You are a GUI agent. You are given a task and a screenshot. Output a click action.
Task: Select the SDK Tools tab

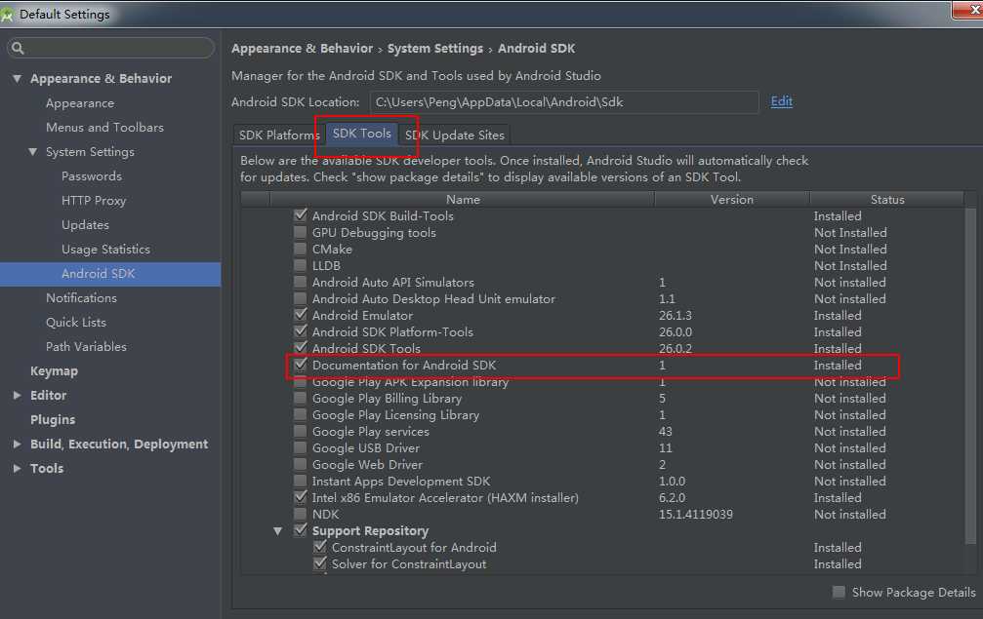click(x=362, y=134)
